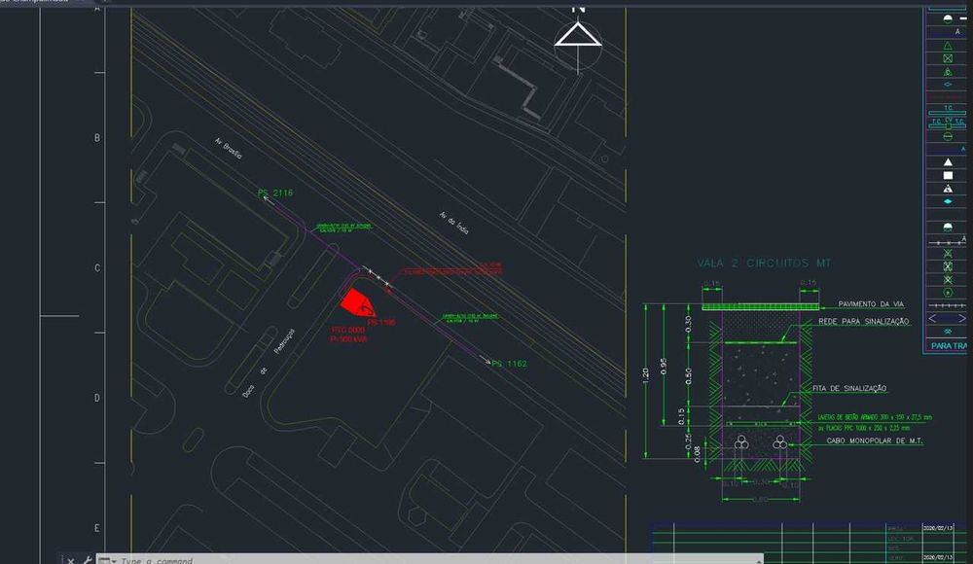The height and width of the screenshot is (564, 973).
Task: Pick the 'Av. da Índia' street name
Action: [454, 223]
